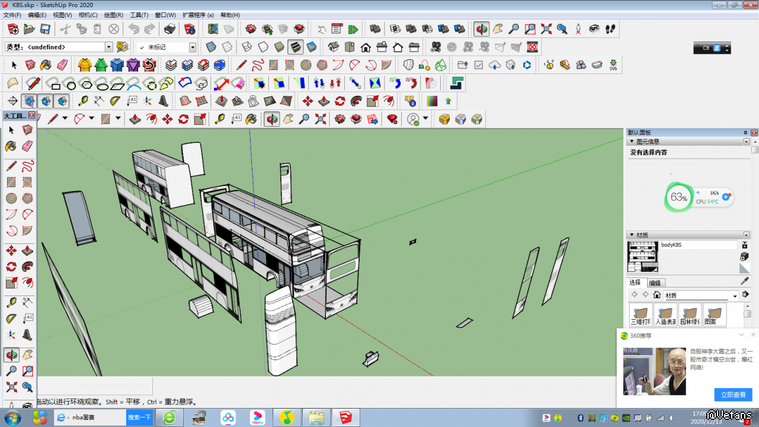Click the Print icon
Screen dimensions: 759x427
point(169,29)
